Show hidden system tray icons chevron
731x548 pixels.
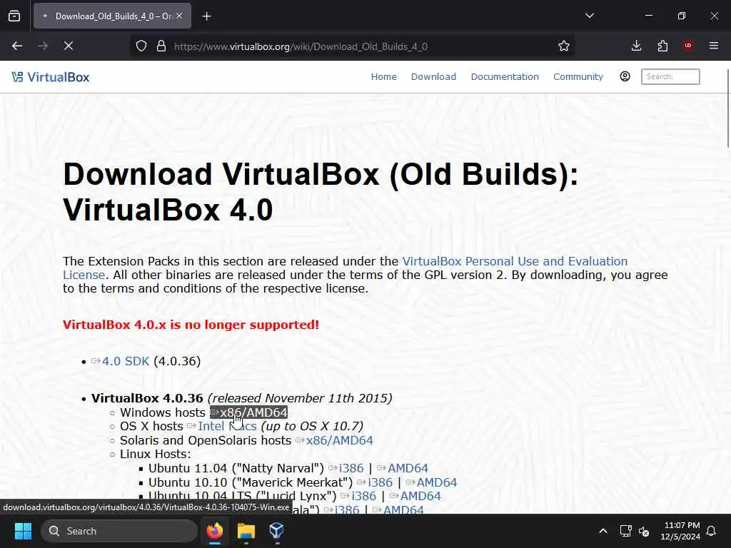point(603,531)
